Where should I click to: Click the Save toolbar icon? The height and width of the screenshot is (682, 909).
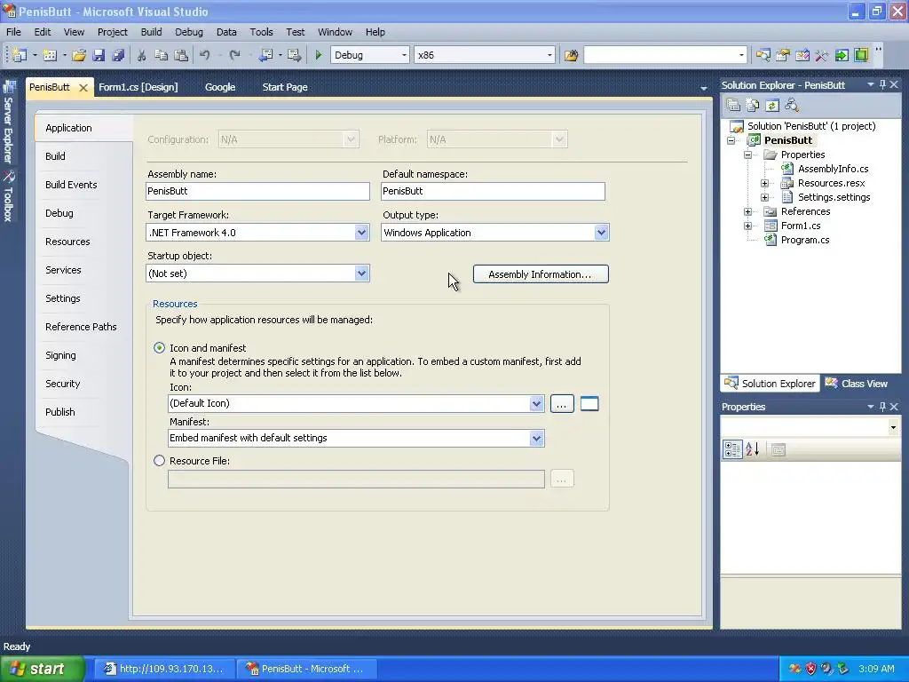(99, 55)
